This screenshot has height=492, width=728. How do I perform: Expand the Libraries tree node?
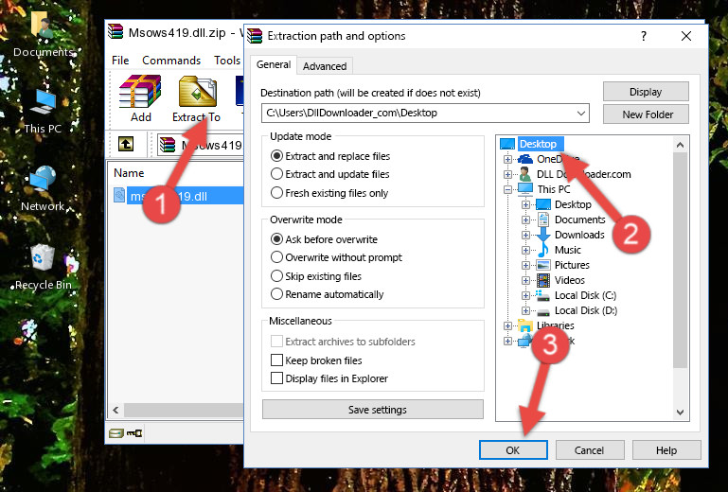click(508, 325)
